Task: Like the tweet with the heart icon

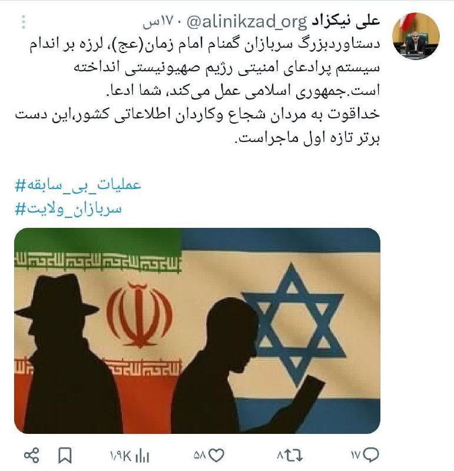Action: (x=216, y=456)
